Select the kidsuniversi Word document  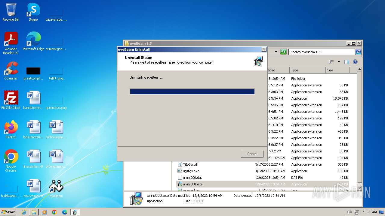pos(33,130)
